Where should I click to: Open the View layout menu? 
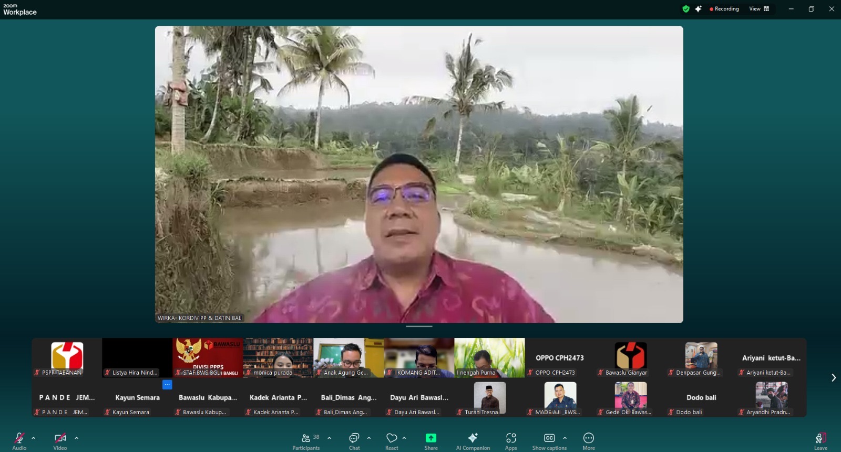759,9
